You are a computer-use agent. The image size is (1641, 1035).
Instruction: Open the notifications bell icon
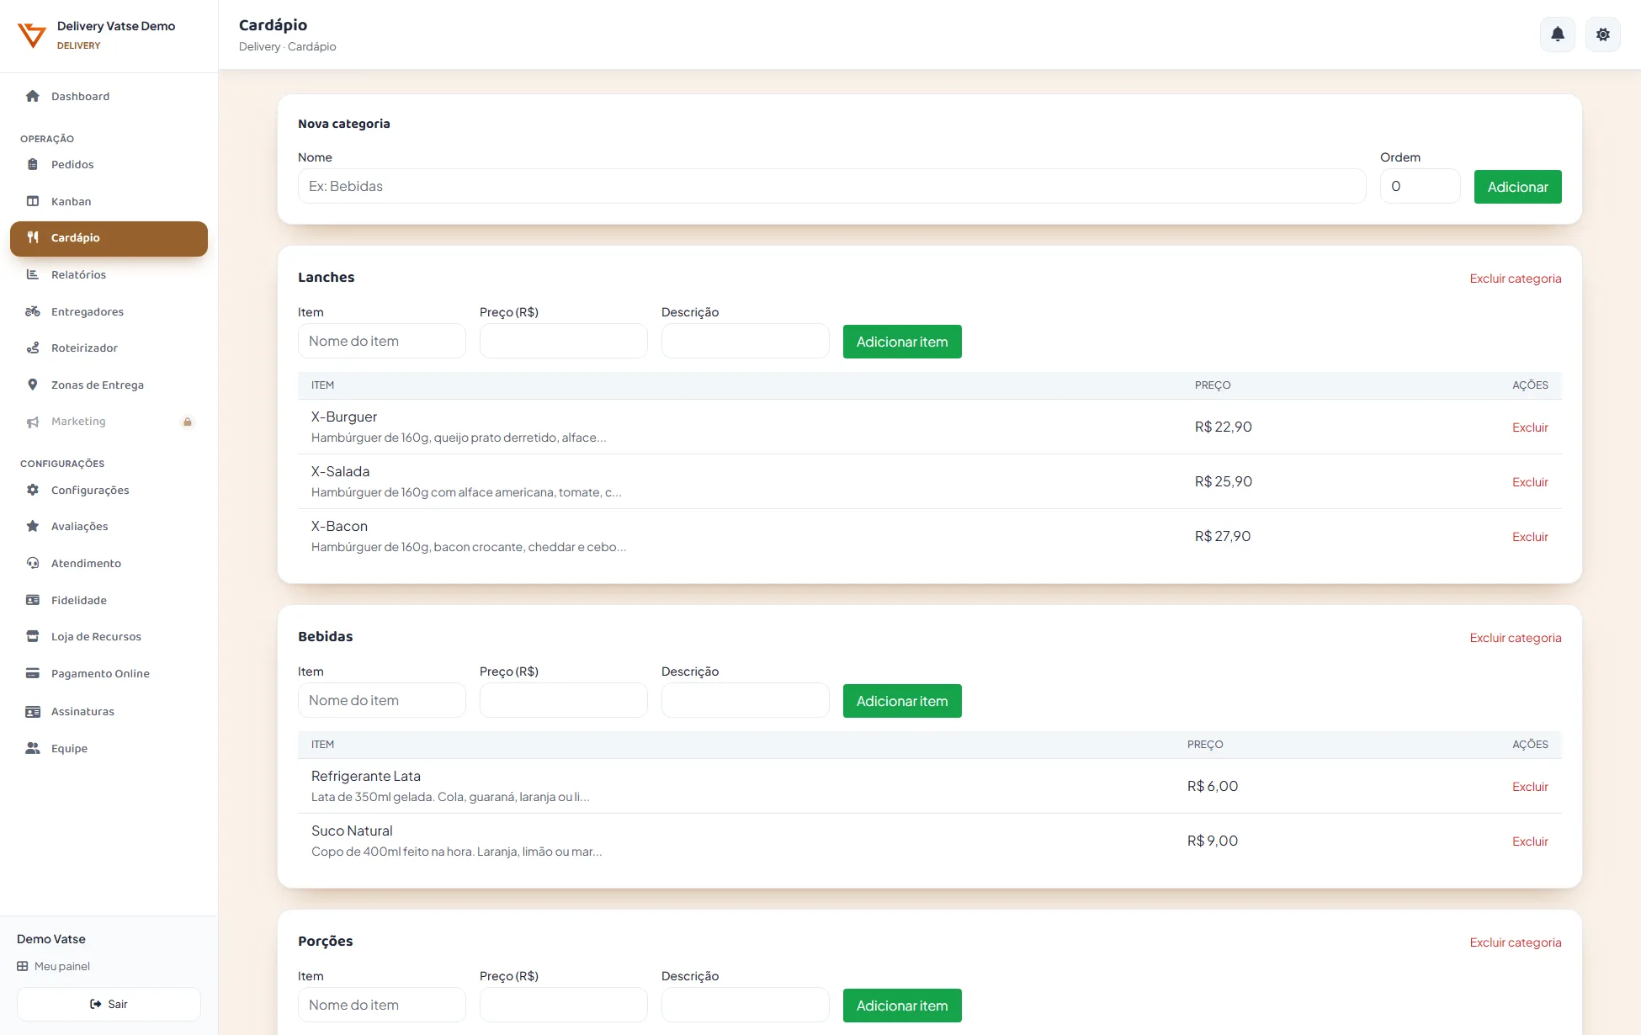[1558, 34]
